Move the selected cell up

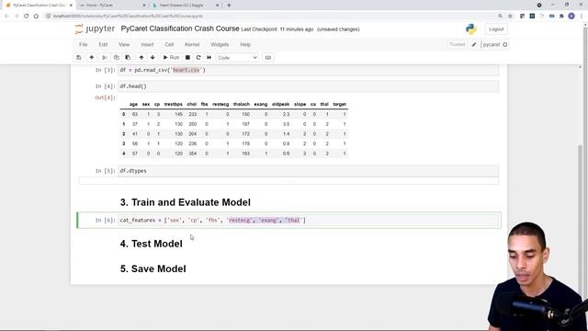tap(141, 57)
